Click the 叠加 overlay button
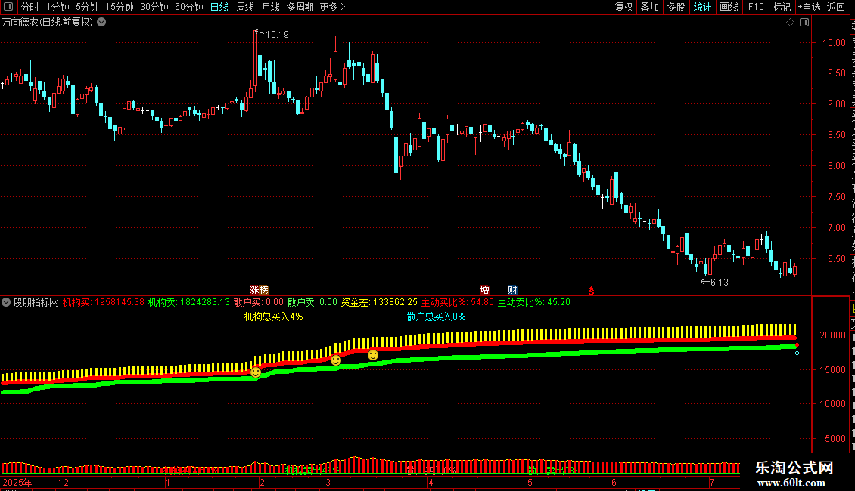Screen dimensions: 855x491 click(649, 7)
